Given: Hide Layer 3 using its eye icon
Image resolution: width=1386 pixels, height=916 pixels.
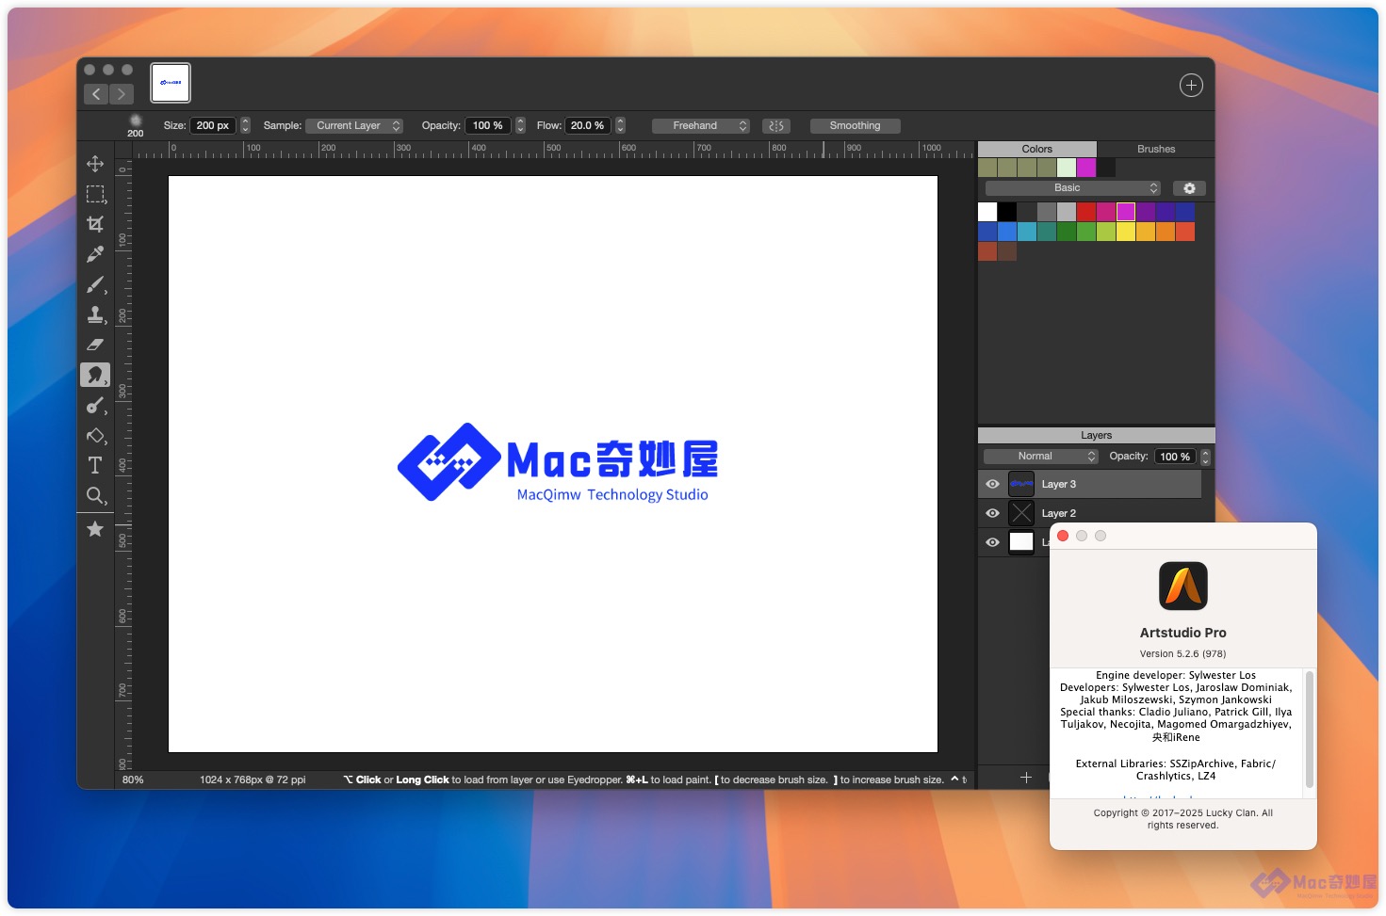Looking at the screenshot, I should (x=992, y=484).
